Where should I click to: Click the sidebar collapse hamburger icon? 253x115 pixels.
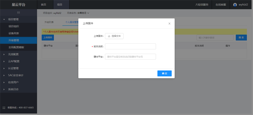pos(19,13)
